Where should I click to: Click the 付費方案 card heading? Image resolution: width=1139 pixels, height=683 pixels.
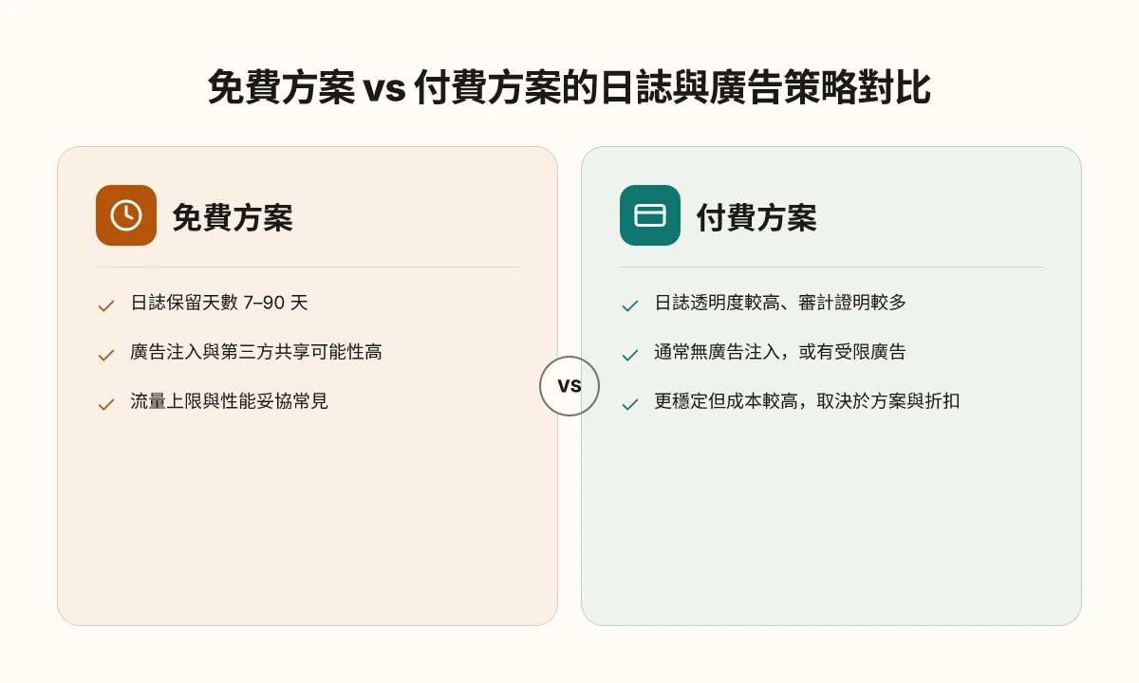click(x=756, y=218)
